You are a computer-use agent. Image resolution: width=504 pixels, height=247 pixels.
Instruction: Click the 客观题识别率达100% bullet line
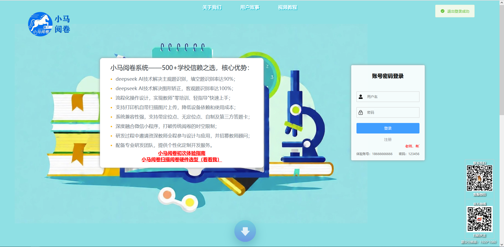point(174,89)
